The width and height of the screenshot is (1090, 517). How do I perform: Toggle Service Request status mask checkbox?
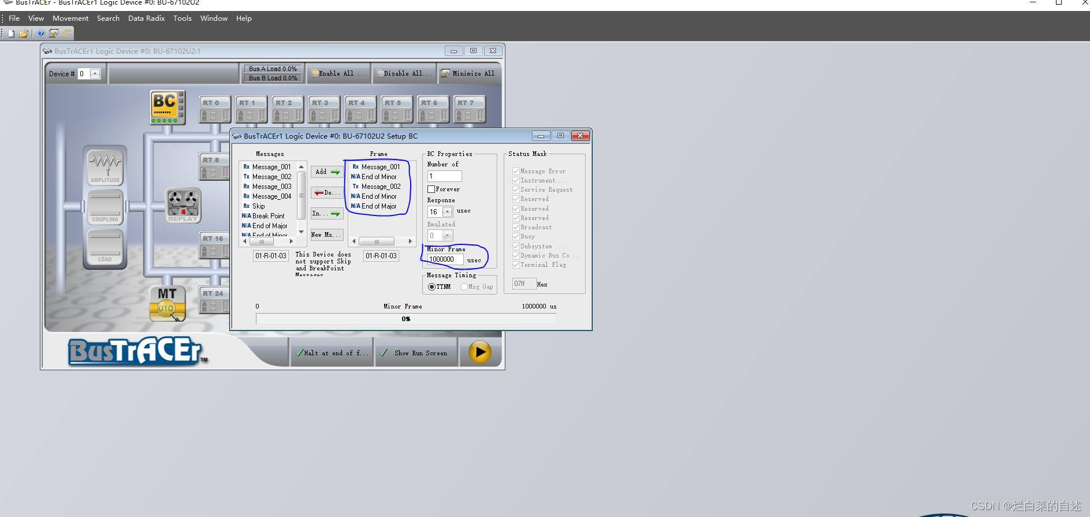click(x=516, y=190)
